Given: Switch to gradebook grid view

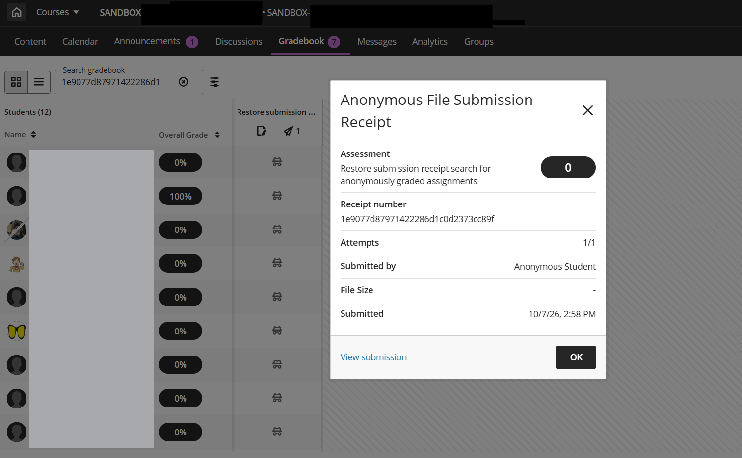Looking at the screenshot, I should (x=16, y=82).
